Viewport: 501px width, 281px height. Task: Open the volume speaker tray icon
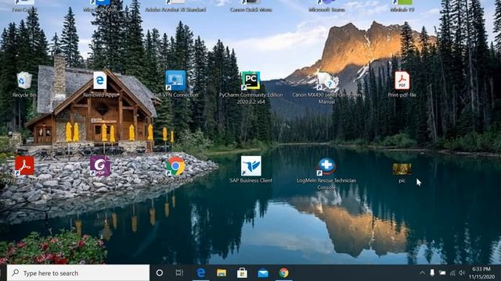[x=462, y=272]
